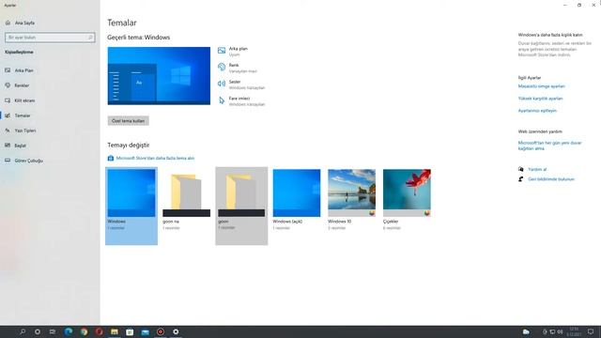Open Ayarlarınızı eşitleyin link
This screenshot has height=338, width=601.
[x=537, y=111]
